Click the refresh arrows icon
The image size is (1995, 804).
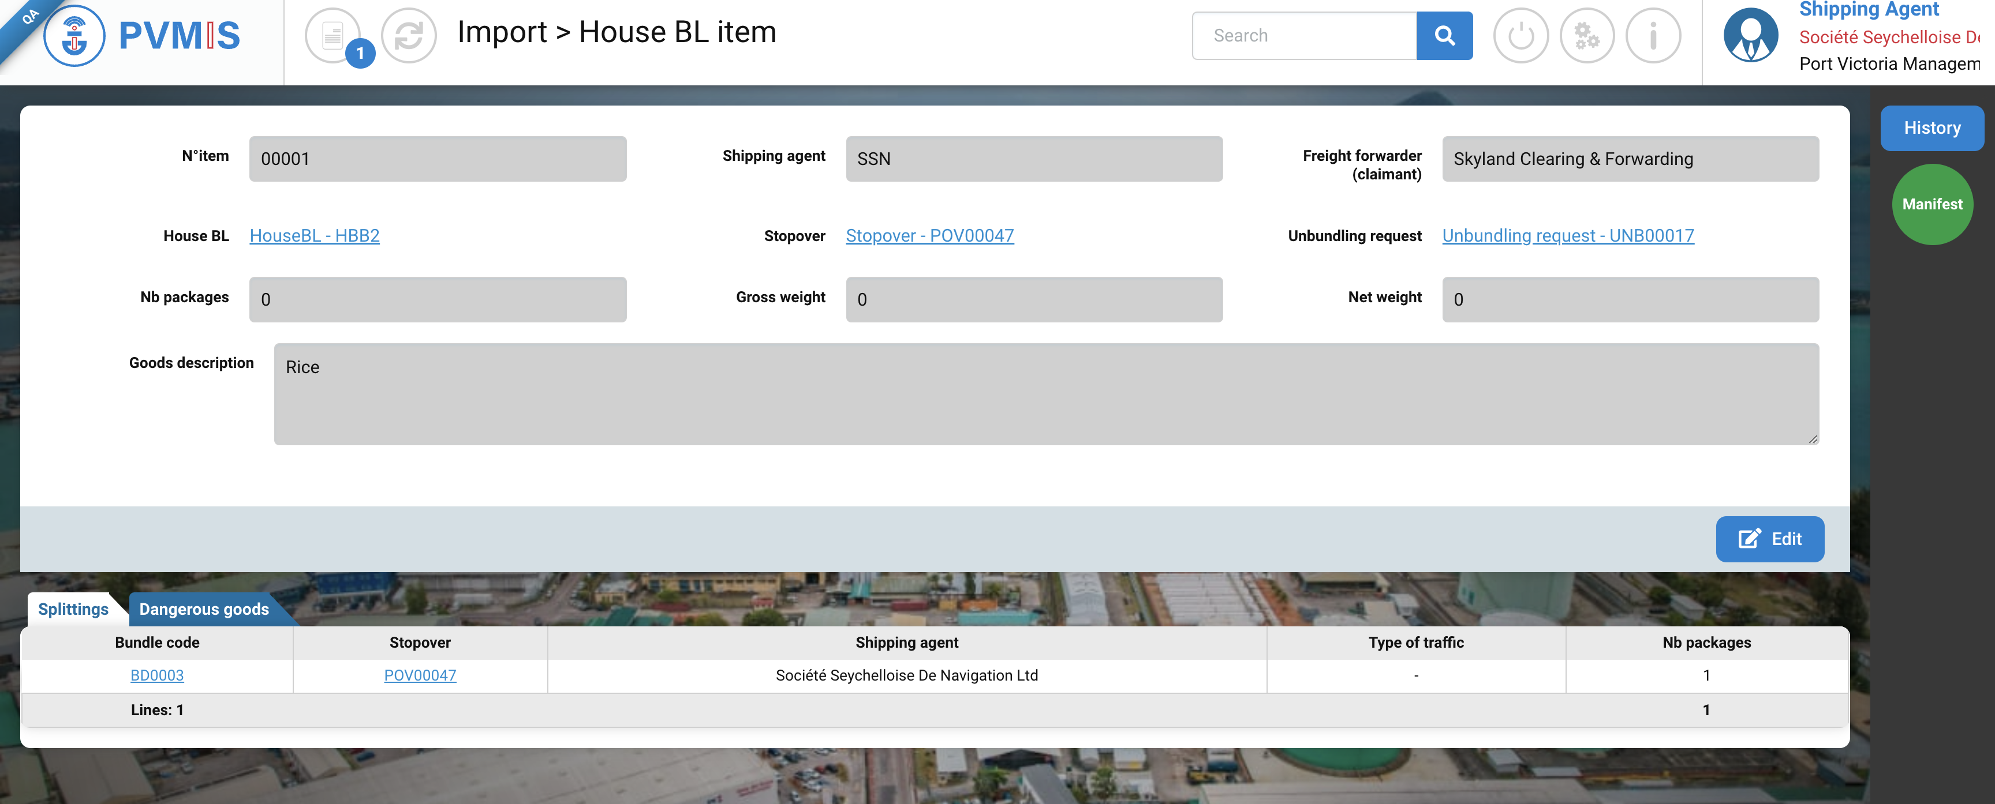pos(408,36)
